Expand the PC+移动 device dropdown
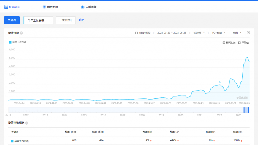The height and width of the screenshot is (145, 258). (218, 33)
